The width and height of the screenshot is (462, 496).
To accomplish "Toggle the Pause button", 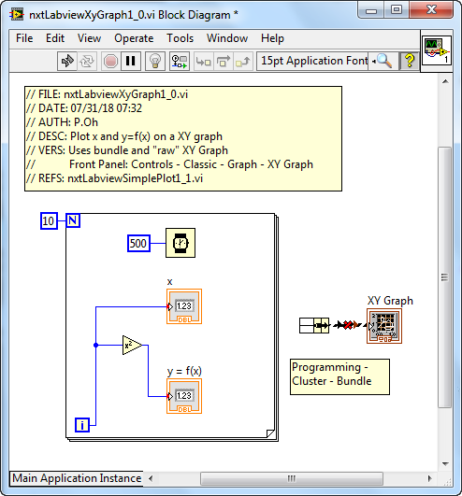I will (130, 61).
